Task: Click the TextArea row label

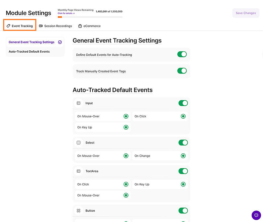Action: coord(92,171)
